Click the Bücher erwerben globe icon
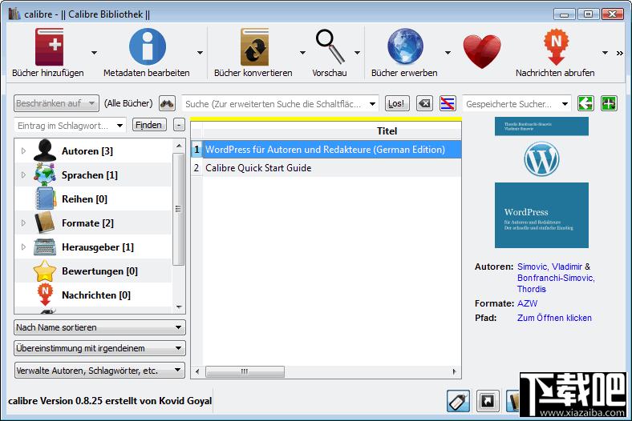This screenshot has width=632, height=421. click(405, 46)
